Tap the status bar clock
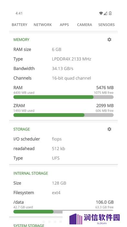The height and width of the screenshot is (227, 127). point(19,13)
